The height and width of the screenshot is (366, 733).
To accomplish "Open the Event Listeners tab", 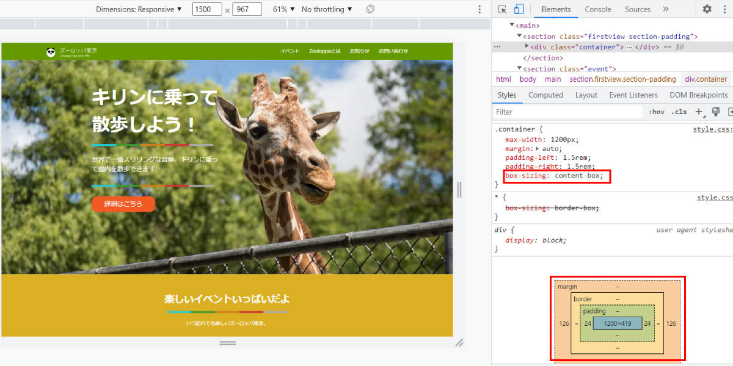I will 633,95.
